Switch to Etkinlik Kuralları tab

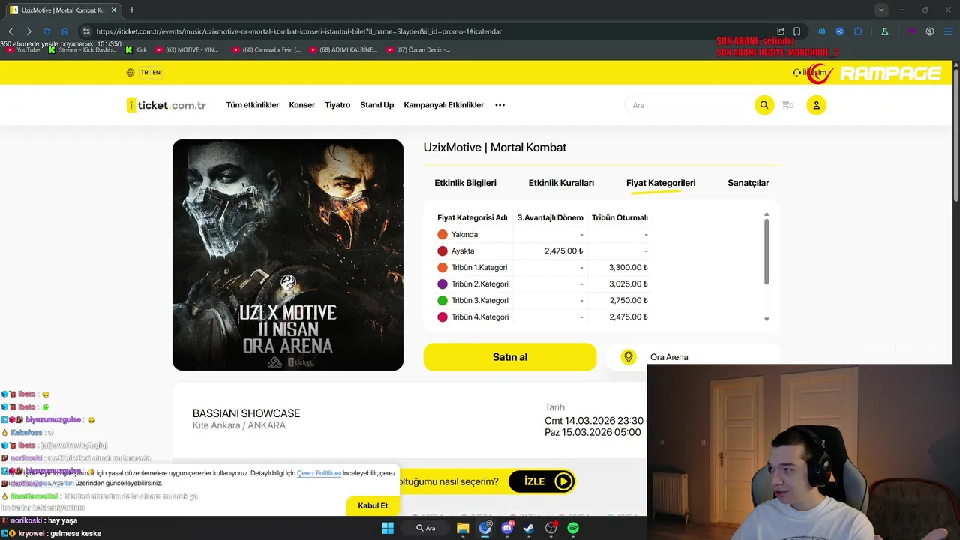(x=561, y=183)
